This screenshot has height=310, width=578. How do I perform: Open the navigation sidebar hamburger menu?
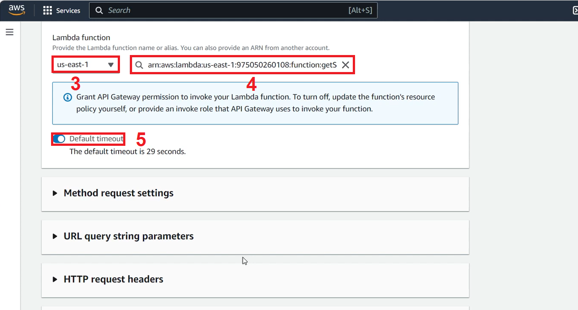pos(9,32)
